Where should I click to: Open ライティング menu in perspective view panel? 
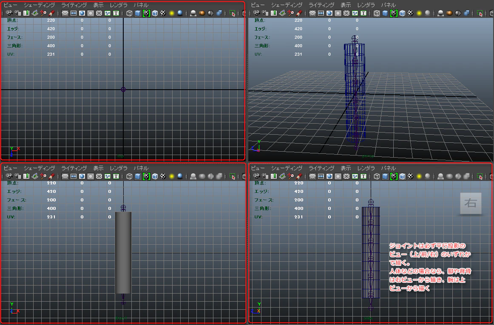click(x=321, y=5)
